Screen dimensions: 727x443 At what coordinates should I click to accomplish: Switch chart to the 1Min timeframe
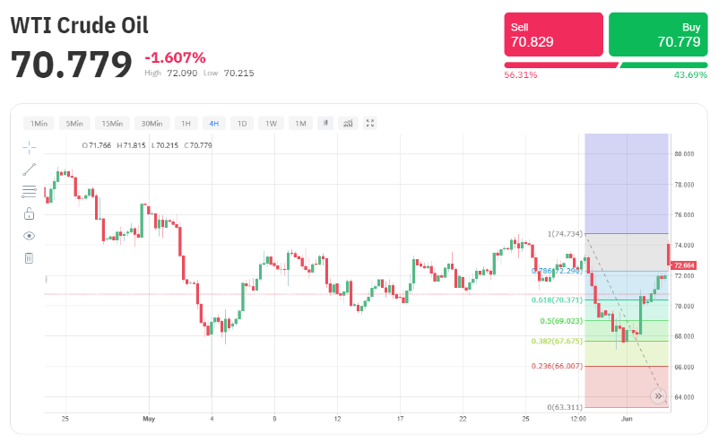39,123
